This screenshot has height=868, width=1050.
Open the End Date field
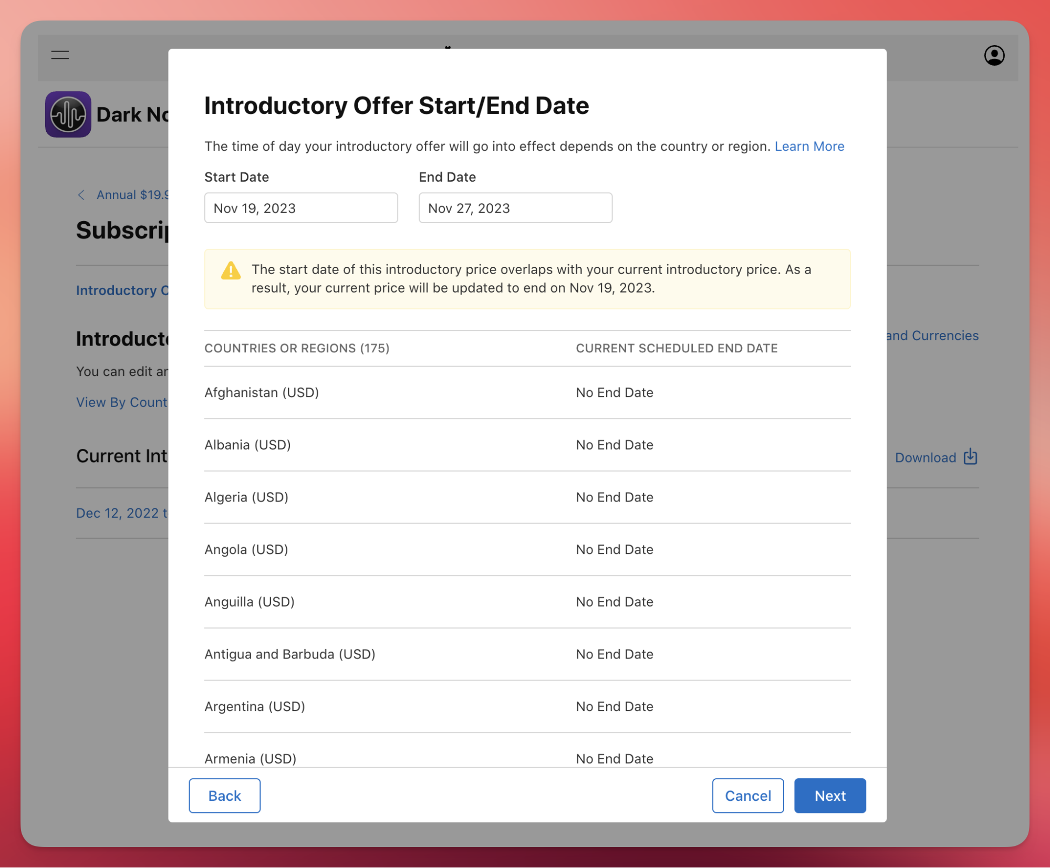click(x=515, y=208)
